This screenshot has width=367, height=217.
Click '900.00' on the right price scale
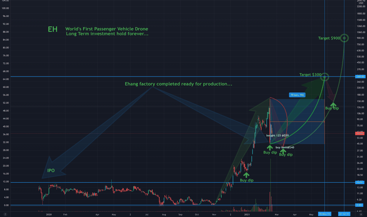point(360,38)
